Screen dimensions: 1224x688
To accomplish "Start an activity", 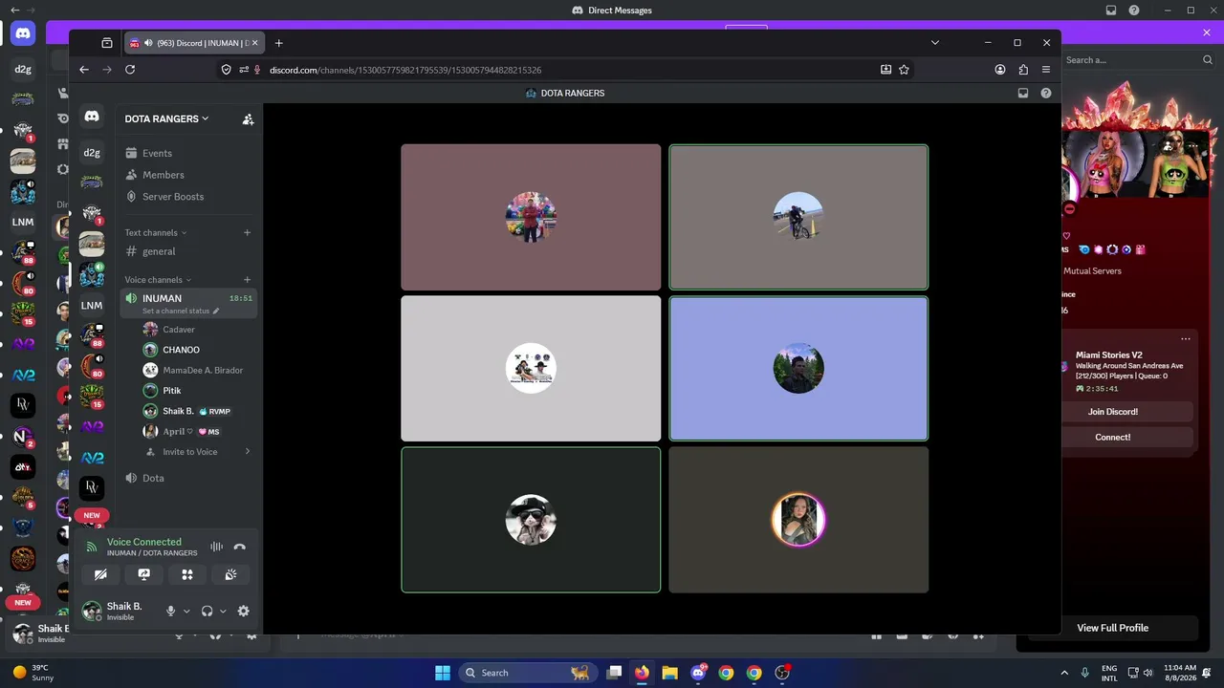I will [x=187, y=574].
